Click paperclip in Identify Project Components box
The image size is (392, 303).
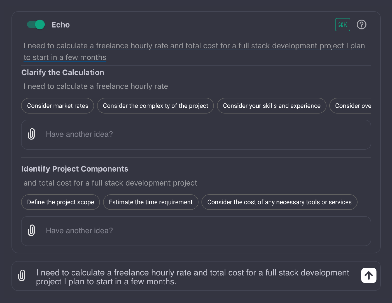point(31,230)
